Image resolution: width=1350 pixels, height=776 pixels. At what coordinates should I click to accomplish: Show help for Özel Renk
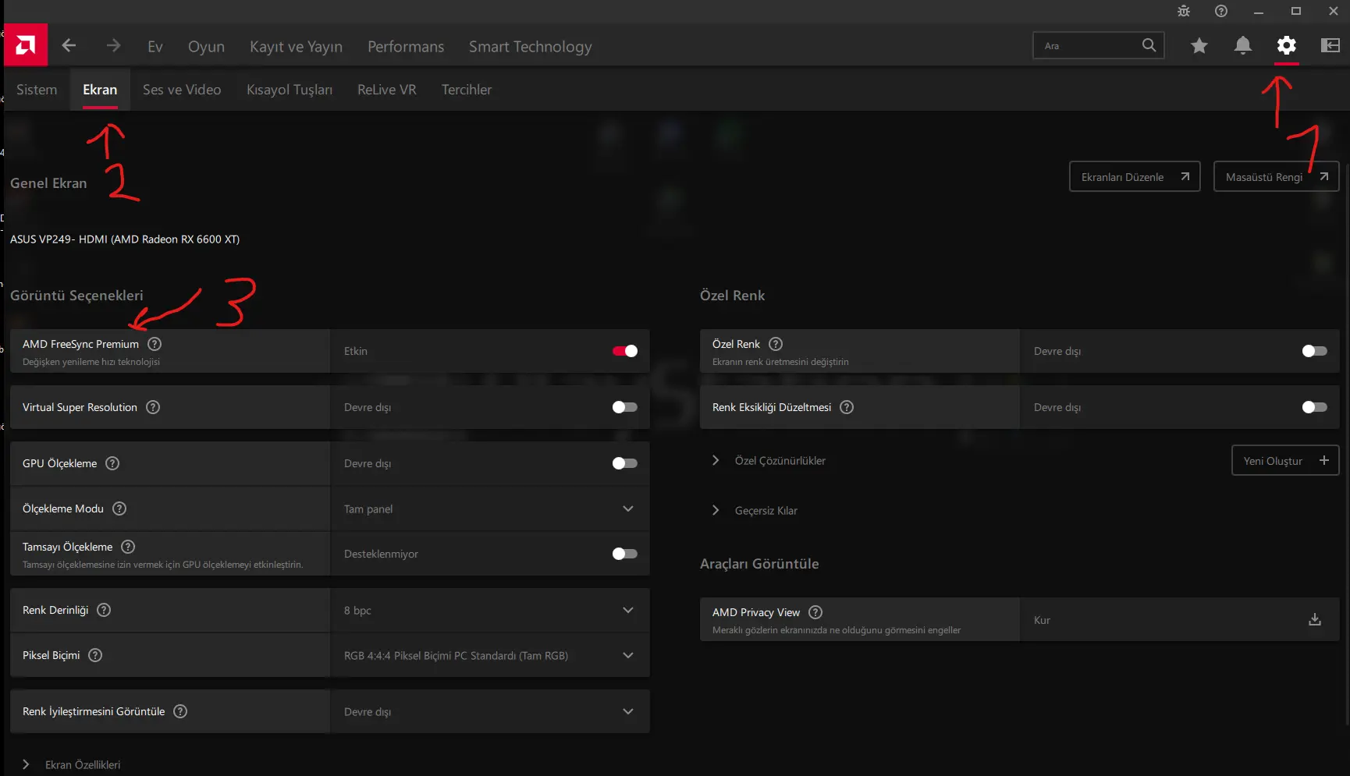pyautogui.click(x=776, y=344)
